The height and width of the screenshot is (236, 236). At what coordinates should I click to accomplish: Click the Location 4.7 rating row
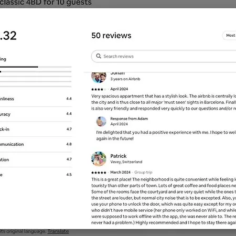tap(36, 159)
